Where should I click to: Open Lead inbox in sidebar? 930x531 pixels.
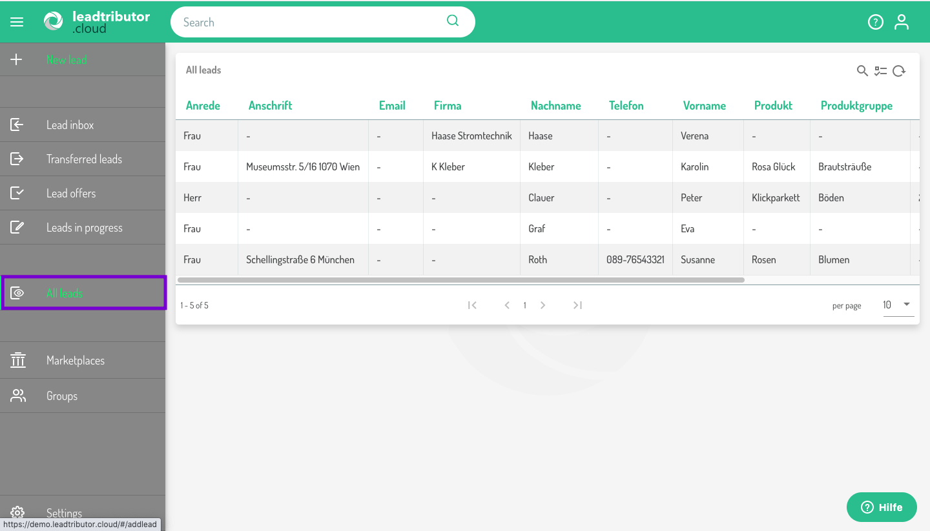(x=70, y=125)
